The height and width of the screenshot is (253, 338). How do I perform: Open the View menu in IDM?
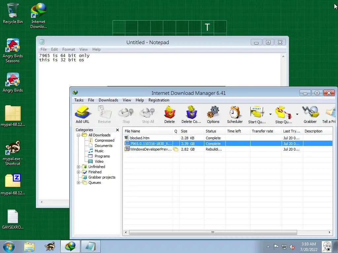[x=127, y=100]
